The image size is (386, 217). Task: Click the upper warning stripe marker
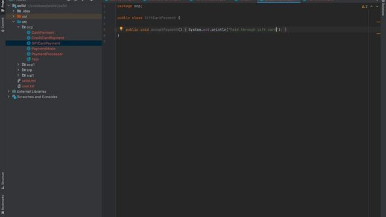[378, 22]
